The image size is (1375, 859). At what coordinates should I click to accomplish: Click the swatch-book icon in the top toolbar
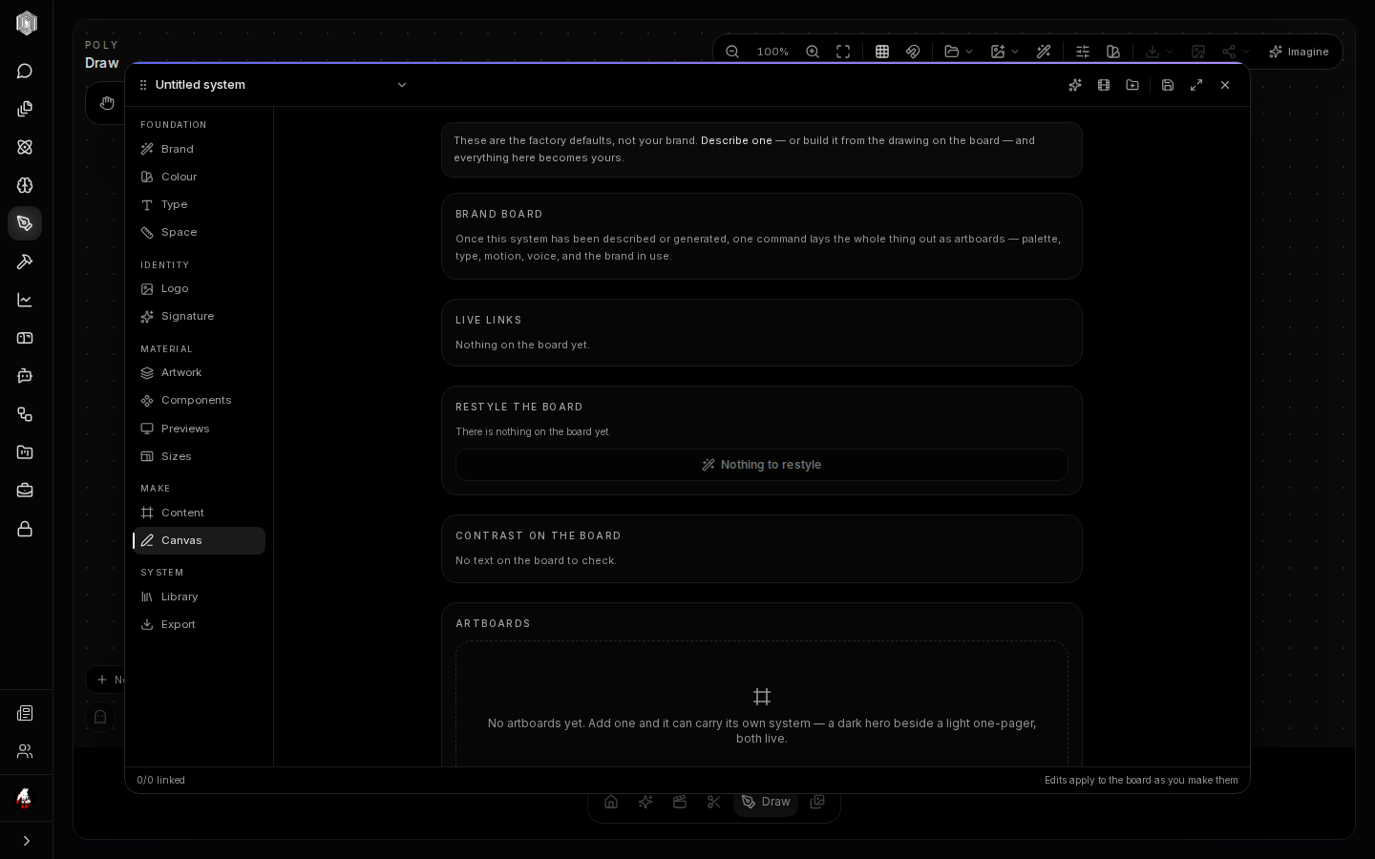[x=1113, y=52]
